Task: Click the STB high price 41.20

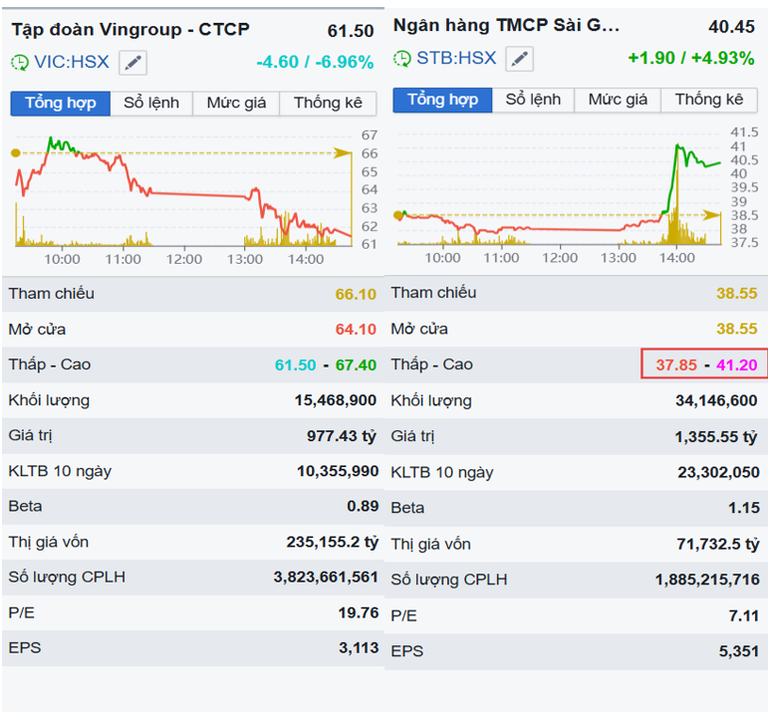Action: (737, 365)
